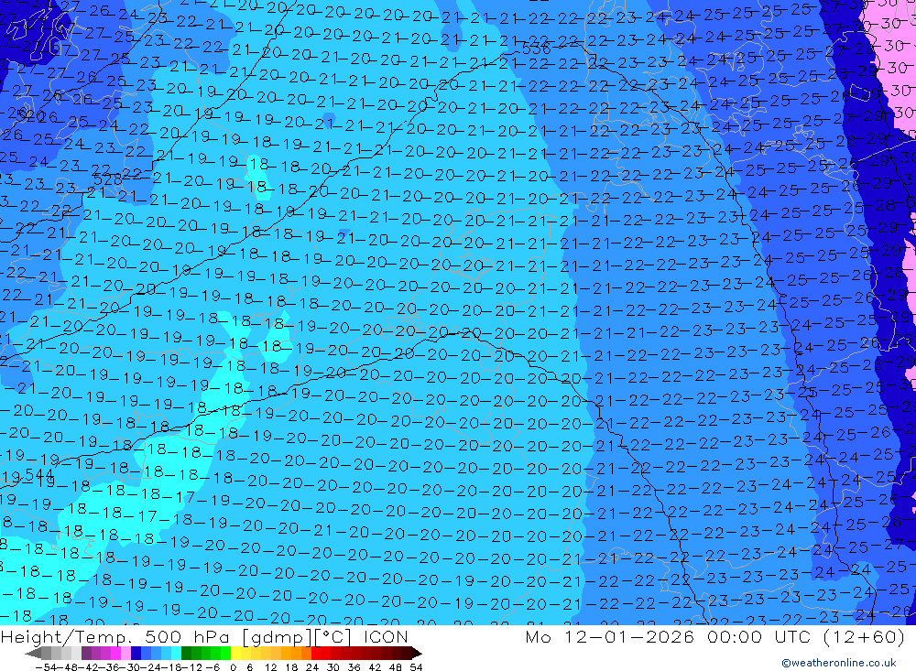
Task: Select the date '12-01-2026'
Action: point(629,636)
